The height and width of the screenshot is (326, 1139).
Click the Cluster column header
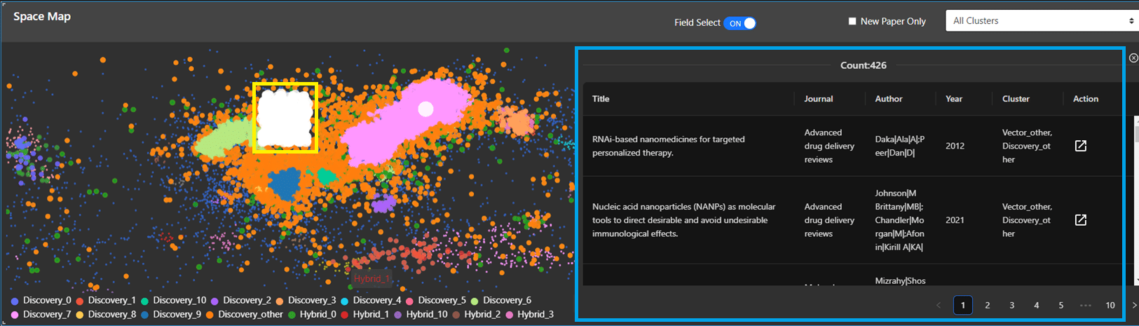[1016, 99]
